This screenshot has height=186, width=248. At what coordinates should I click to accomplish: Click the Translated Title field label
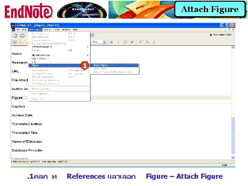click(x=24, y=133)
